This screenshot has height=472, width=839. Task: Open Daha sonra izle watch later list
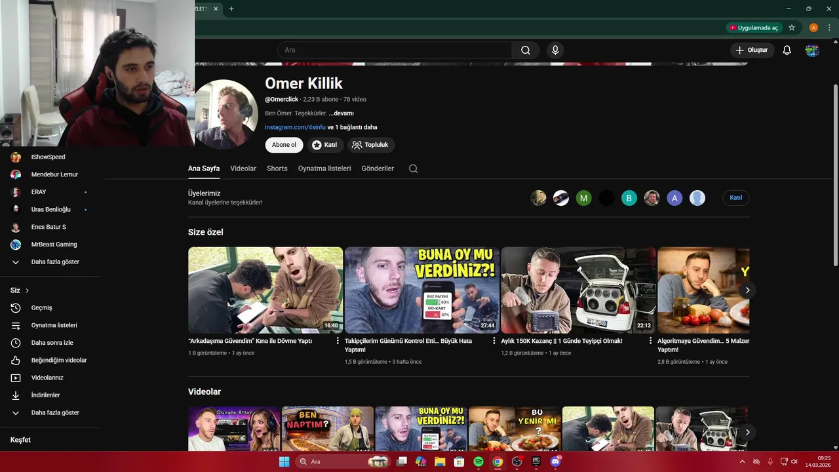pos(50,343)
